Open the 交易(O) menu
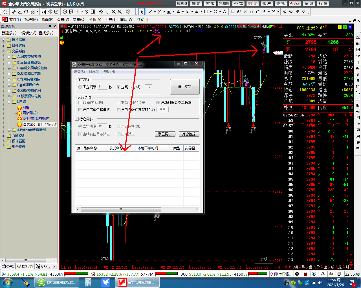The height and width of the screenshot is (288, 361). (79, 19)
